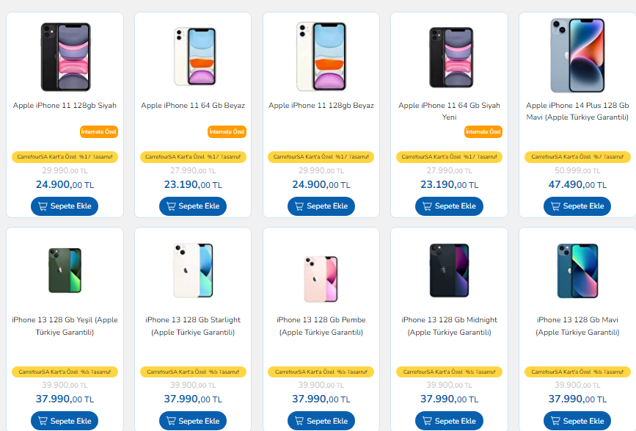Click the CarrefourSA Kart'a Özel badge on iPhone 14 Plus
This screenshot has height=431, width=636.
tap(577, 157)
